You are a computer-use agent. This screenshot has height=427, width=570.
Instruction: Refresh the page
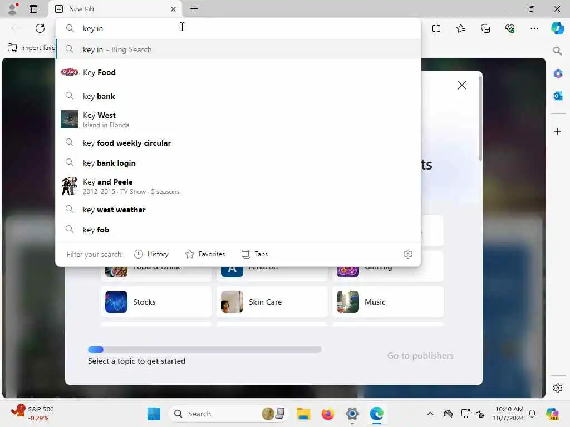pyautogui.click(x=40, y=28)
